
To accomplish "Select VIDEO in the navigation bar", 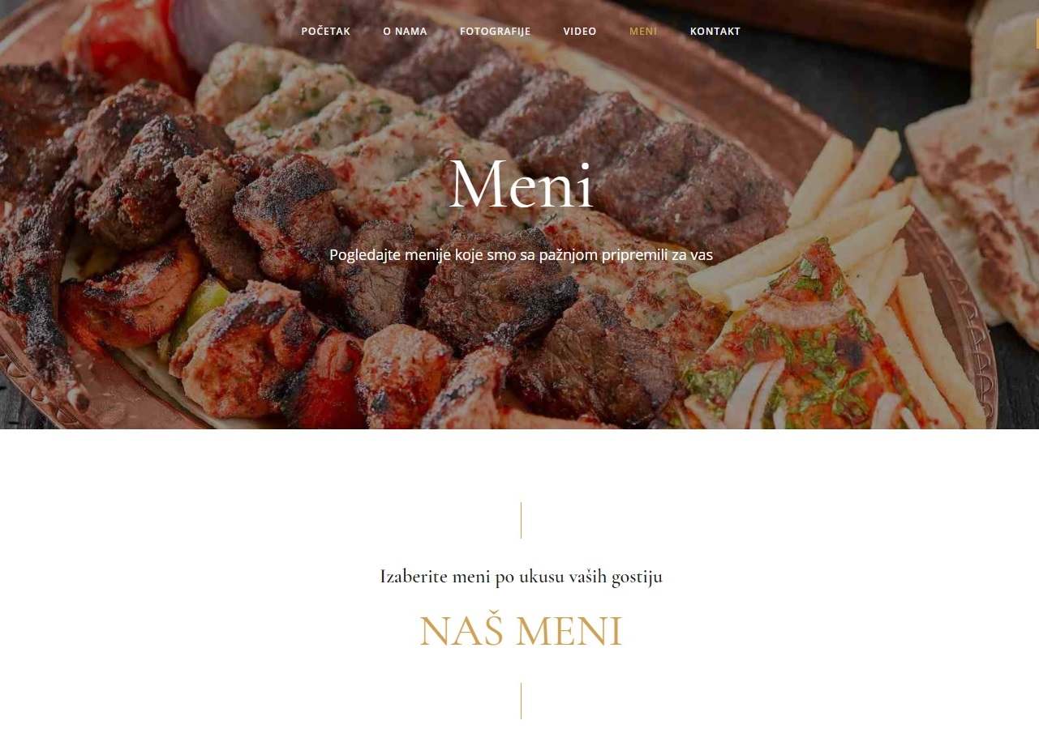I will 580,32.
